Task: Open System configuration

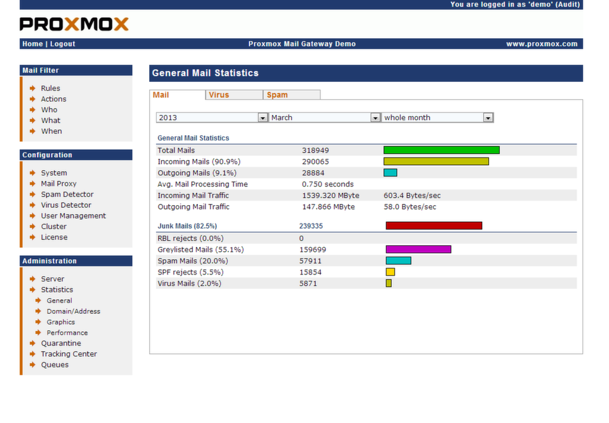Action: click(x=54, y=173)
